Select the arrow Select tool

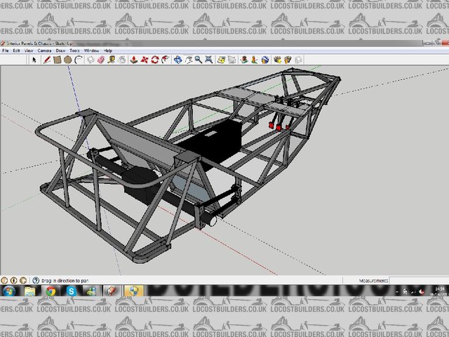34,60
